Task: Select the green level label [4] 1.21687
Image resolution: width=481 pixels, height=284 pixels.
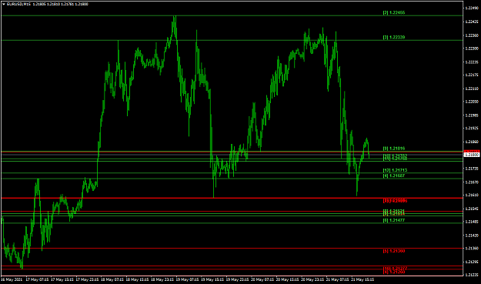Action: pos(394,175)
